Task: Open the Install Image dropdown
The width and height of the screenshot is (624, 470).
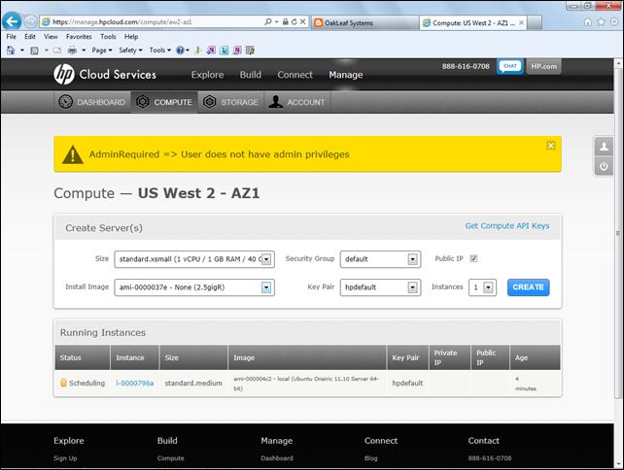Action: pos(194,287)
